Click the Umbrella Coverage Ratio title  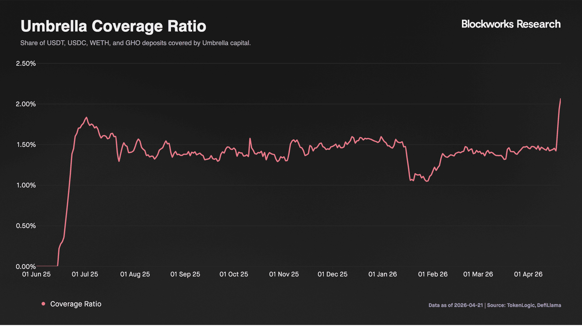113,26
